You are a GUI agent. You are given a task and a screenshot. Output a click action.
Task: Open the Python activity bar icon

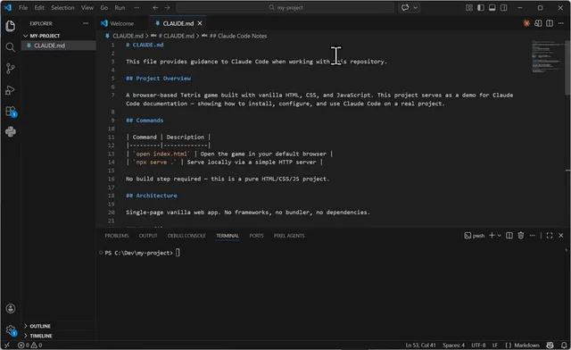tap(11, 131)
